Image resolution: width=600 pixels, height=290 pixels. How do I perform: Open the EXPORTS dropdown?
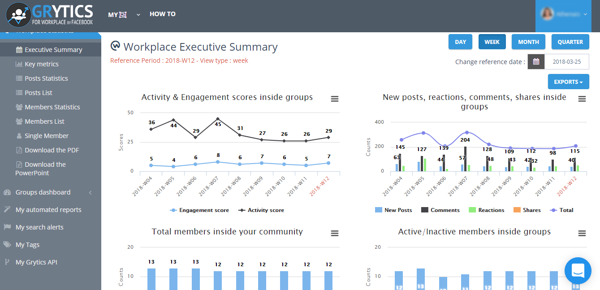coord(568,82)
